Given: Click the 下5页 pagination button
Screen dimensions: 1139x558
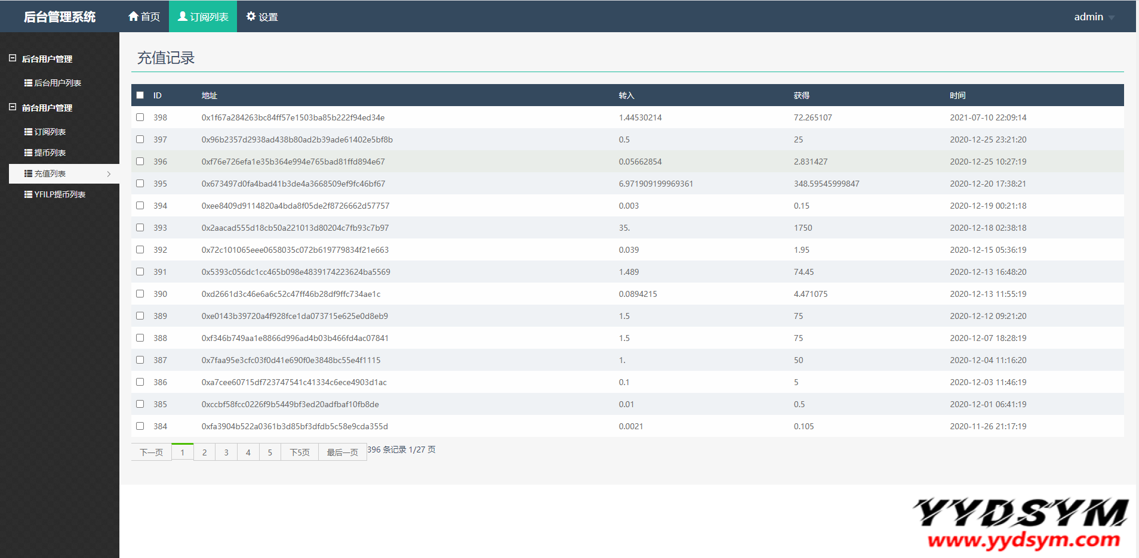Looking at the screenshot, I should (x=300, y=452).
